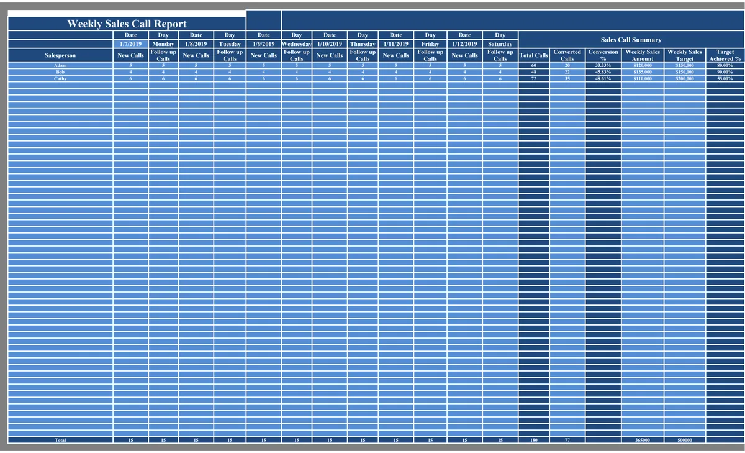Select the date cell 1/11/2019
Image resolution: width=745 pixels, height=453 pixels.
(x=395, y=44)
